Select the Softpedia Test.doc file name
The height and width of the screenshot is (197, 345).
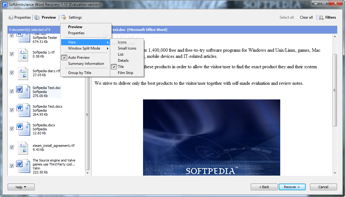click(x=47, y=88)
